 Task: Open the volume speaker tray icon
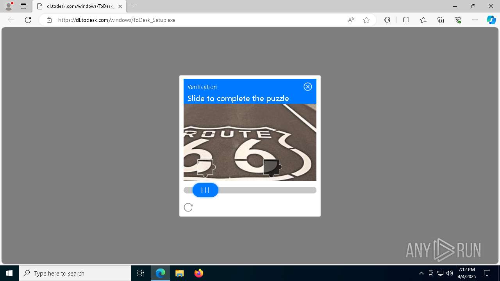pos(450,273)
